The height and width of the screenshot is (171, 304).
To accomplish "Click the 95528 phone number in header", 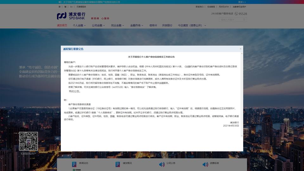I will point(243,14).
